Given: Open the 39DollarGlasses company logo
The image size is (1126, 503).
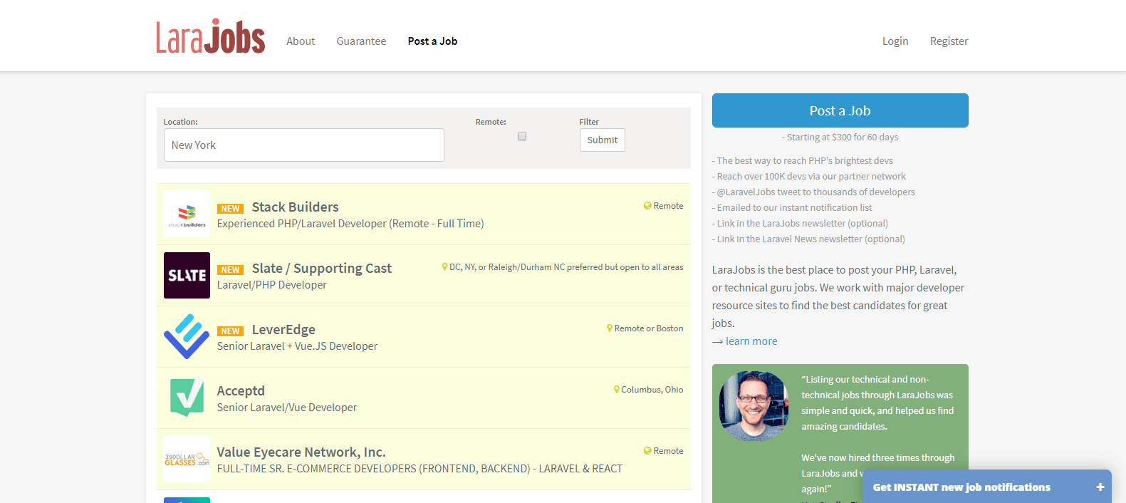Looking at the screenshot, I should pos(187,459).
